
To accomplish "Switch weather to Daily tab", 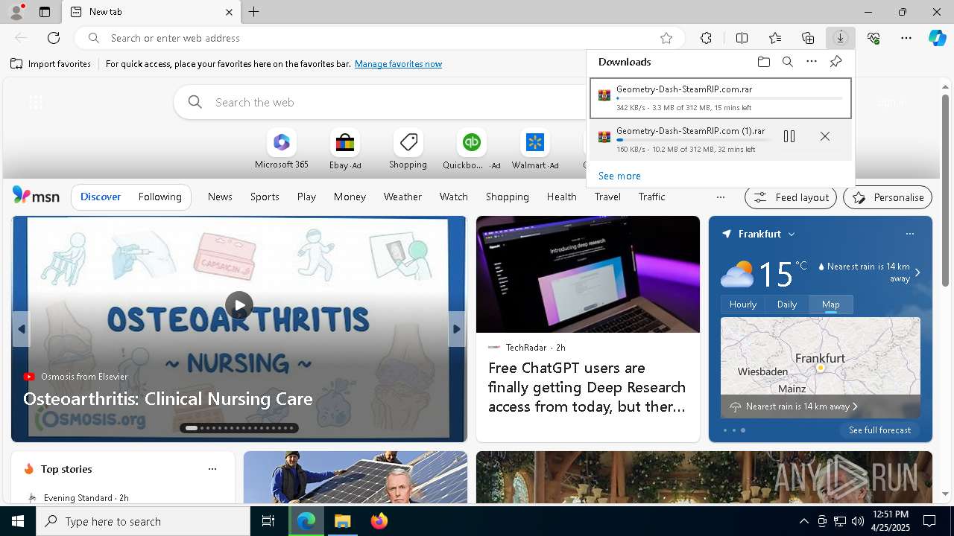I will pyautogui.click(x=787, y=304).
